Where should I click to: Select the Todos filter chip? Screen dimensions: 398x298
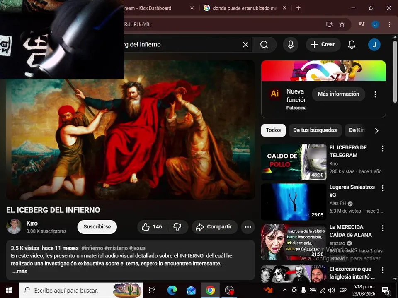(x=273, y=130)
